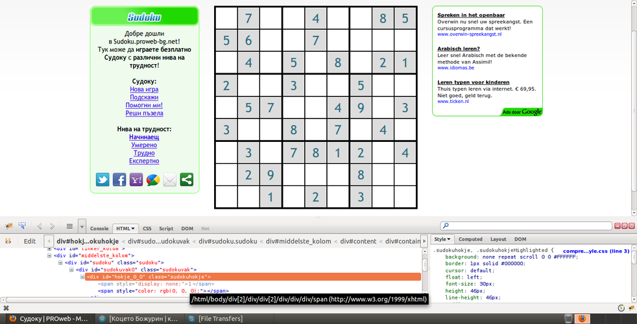Open the main DOM panel tab

point(187,229)
